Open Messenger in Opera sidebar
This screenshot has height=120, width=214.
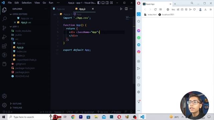tap(139, 31)
